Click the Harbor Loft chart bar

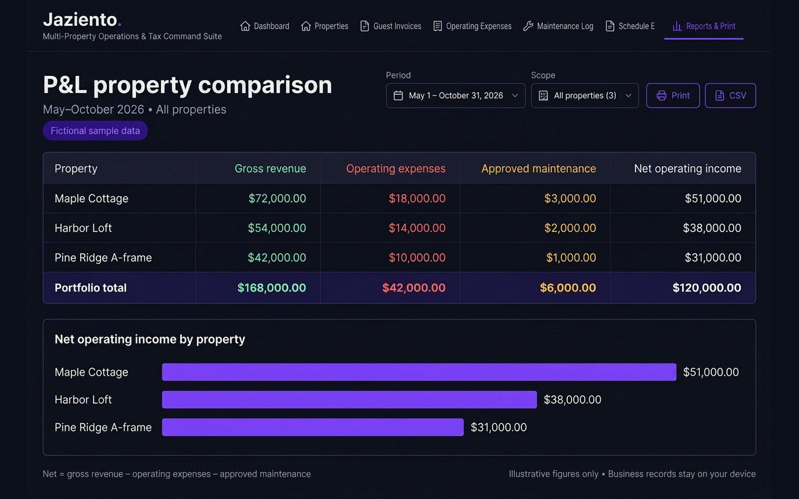pyautogui.click(x=350, y=400)
